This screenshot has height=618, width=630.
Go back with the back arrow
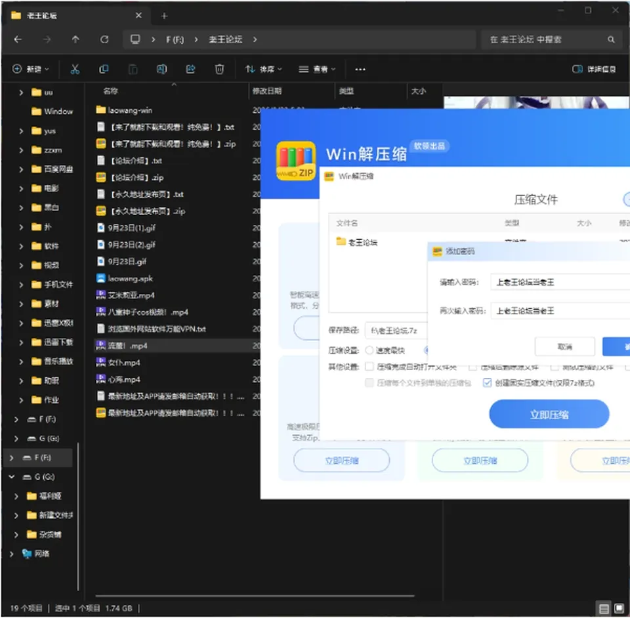pos(18,39)
